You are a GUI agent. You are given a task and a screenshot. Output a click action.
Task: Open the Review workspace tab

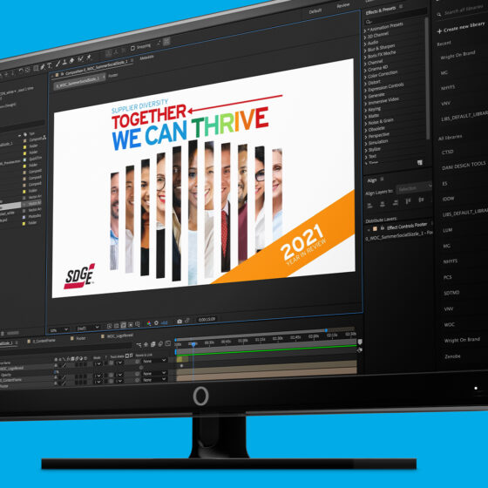click(342, 6)
